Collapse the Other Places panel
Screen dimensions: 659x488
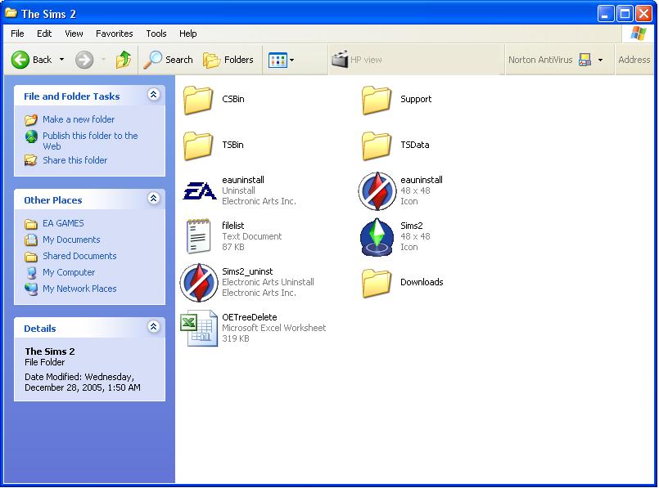coord(153,199)
